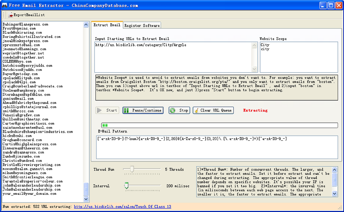344x212 pixels.
Task: Select Tarantola@superior-colour.com entry
Action: click(32, 181)
